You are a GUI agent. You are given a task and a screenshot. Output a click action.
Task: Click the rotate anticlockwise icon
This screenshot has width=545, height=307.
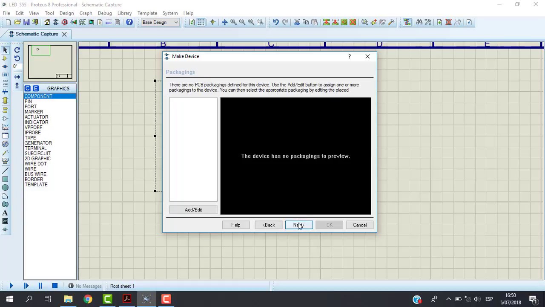tap(17, 58)
